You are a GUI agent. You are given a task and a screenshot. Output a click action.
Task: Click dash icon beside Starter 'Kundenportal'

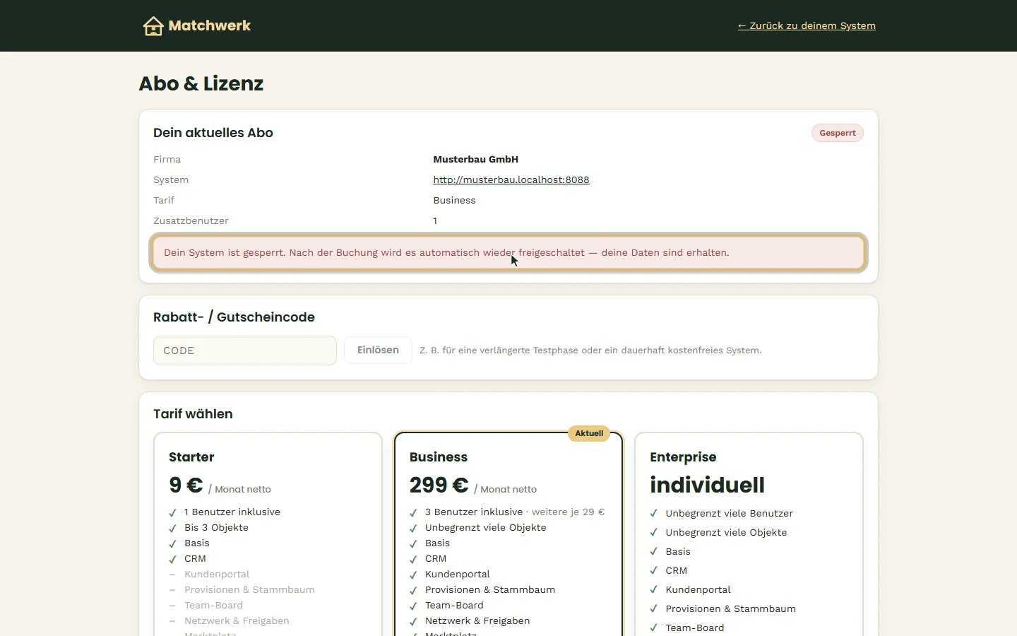coord(173,575)
